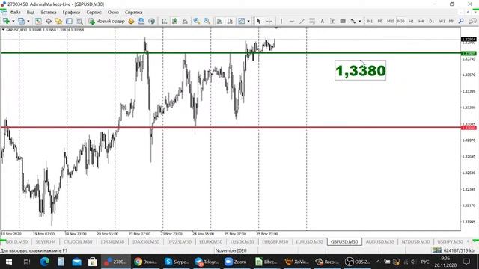Screen dimensions: 479x269
Task: Select the Text Label tool
Action: 332,21
